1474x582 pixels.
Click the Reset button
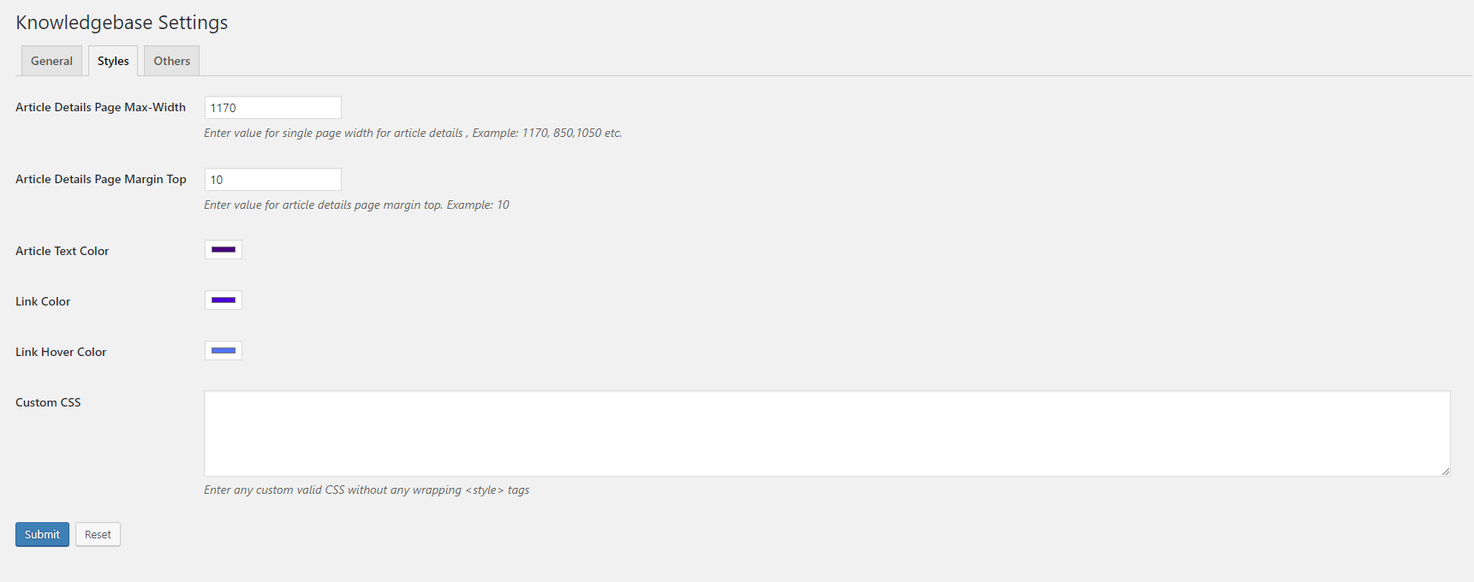point(98,535)
